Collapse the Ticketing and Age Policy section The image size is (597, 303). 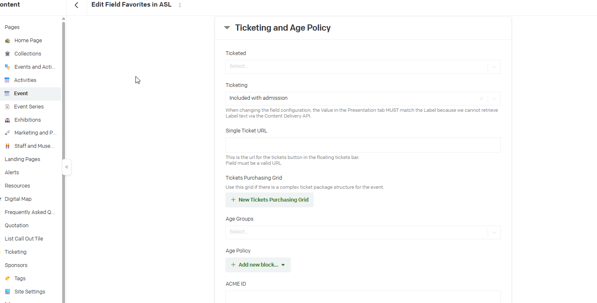click(227, 28)
